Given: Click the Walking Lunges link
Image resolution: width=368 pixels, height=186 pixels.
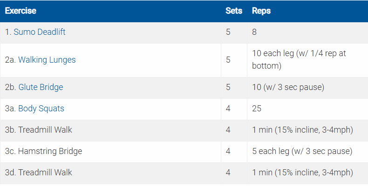Looking at the screenshot, I should pos(47,60).
